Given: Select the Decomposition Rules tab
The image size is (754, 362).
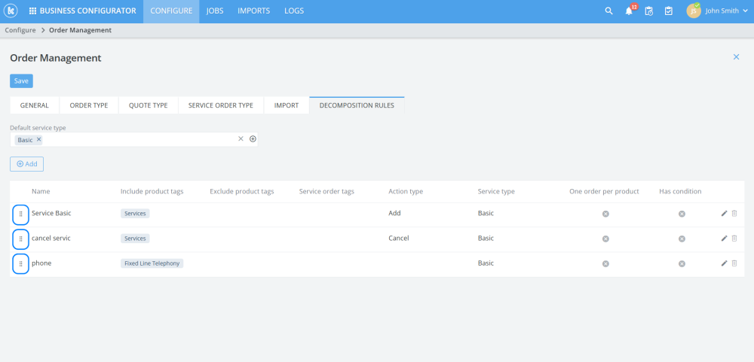Looking at the screenshot, I should tap(357, 105).
